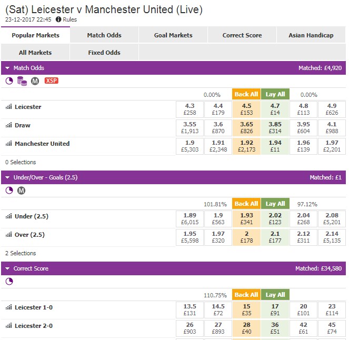Viewport: 349px width, 340px height.
Task: Click the XSP badge under Match Odds
Action: coord(51,81)
